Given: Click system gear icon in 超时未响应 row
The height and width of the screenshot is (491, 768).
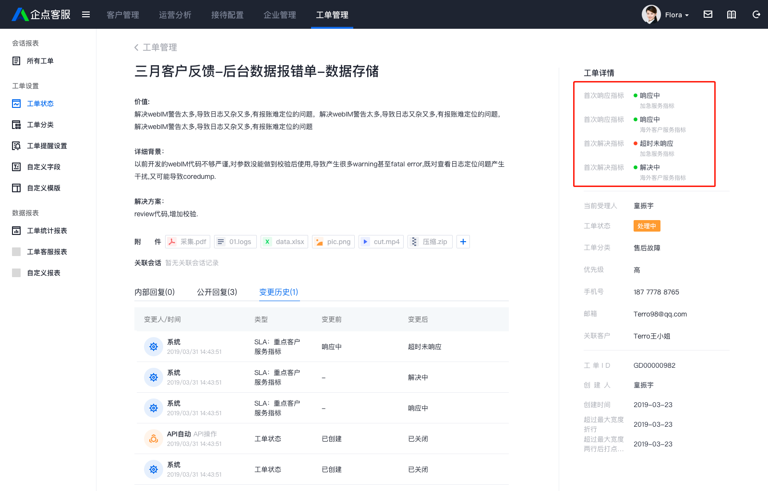Looking at the screenshot, I should [x=154, y=347].
